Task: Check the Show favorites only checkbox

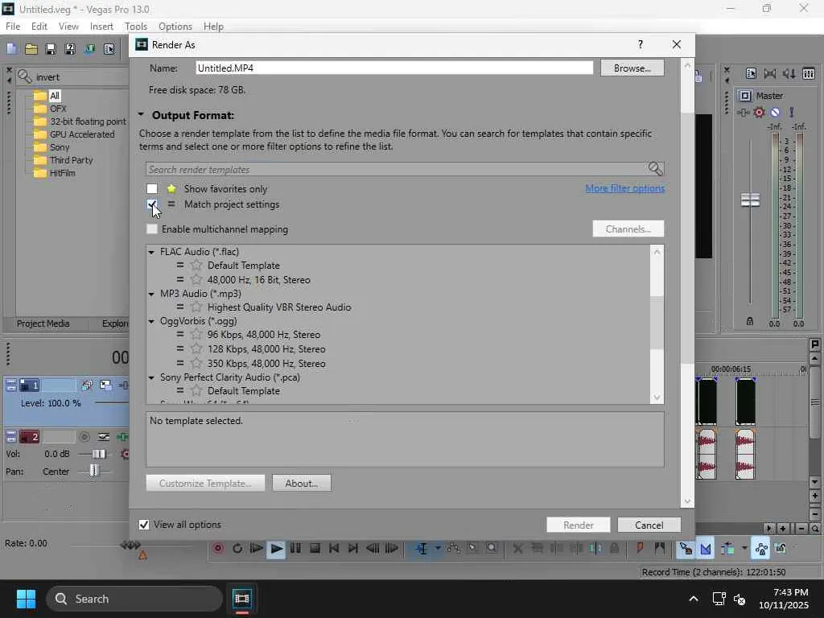Action: pyautogui.click(x=152, y=188)
